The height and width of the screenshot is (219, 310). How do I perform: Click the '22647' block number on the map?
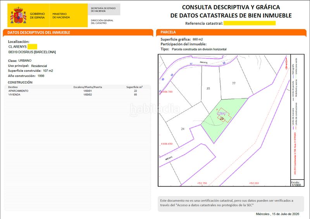pos(222,114)
